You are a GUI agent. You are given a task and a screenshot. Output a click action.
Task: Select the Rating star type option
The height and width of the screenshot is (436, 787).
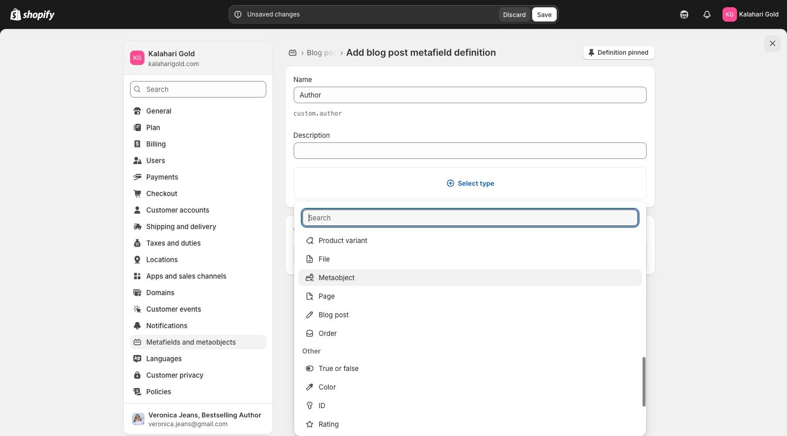[328, 424]
